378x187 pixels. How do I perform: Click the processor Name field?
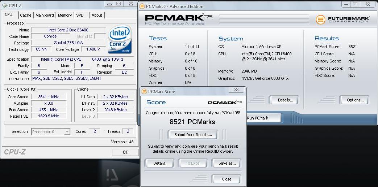[68, 30]
